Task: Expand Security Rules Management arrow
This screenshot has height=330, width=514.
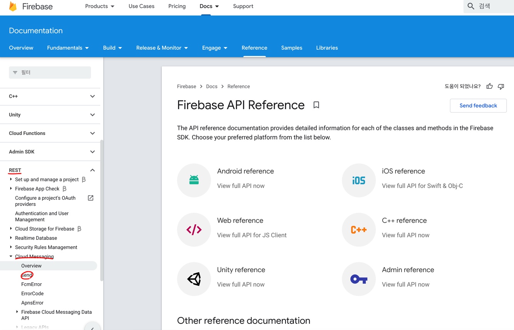Action: pos(11,247)
